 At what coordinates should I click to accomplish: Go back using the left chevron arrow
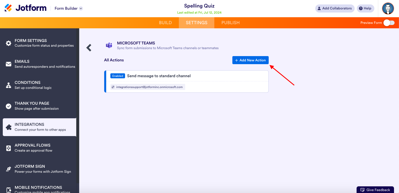click(89, 48)
